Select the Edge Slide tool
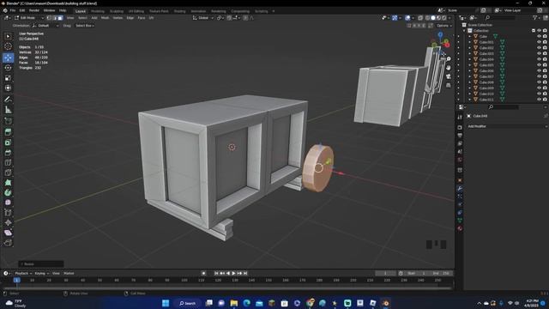The width and height of the screenshot is (549, 309). click(8, 213)
